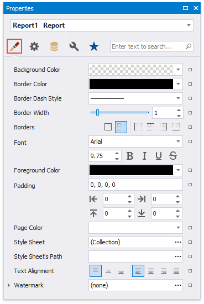Switch to the wrench Design tab
This screenshot has width=204, height=304.
coord(74,46)
